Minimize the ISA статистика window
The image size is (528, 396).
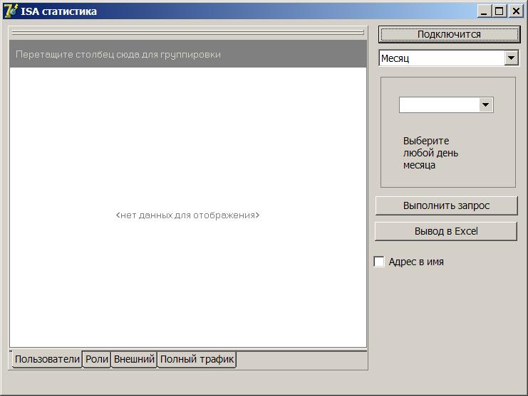[x=485, y=11]
